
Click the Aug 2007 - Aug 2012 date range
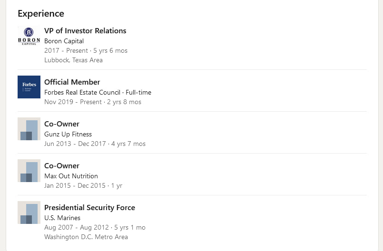pos(77,227)
